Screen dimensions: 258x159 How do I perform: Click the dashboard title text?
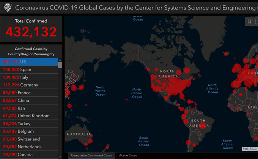(x=136, y=8)
